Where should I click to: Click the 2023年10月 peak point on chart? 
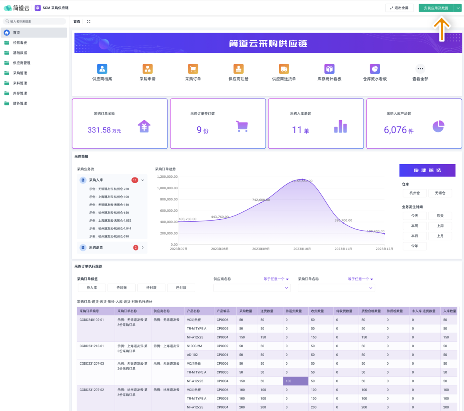tap(302, 179)
